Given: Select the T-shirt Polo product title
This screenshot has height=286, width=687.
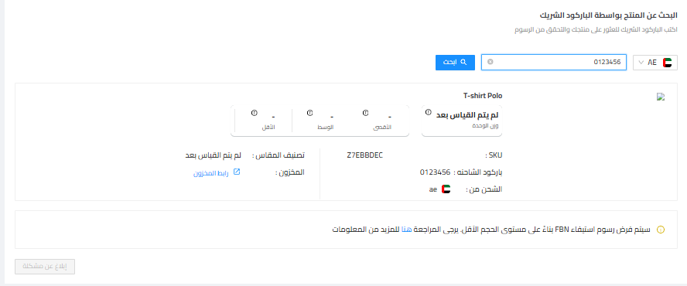Looking at the screenshot, I should pyautogui.click(x=483, y=96).
